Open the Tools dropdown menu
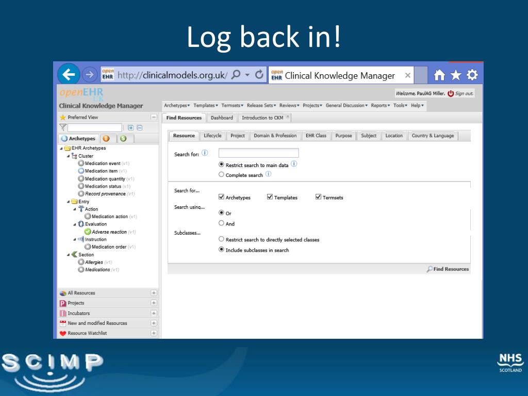The height and width of the screenshot is (396, 528). pyautogui.click(x=400, y=105)
